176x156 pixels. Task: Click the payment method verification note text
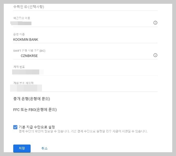coord(83,131)
